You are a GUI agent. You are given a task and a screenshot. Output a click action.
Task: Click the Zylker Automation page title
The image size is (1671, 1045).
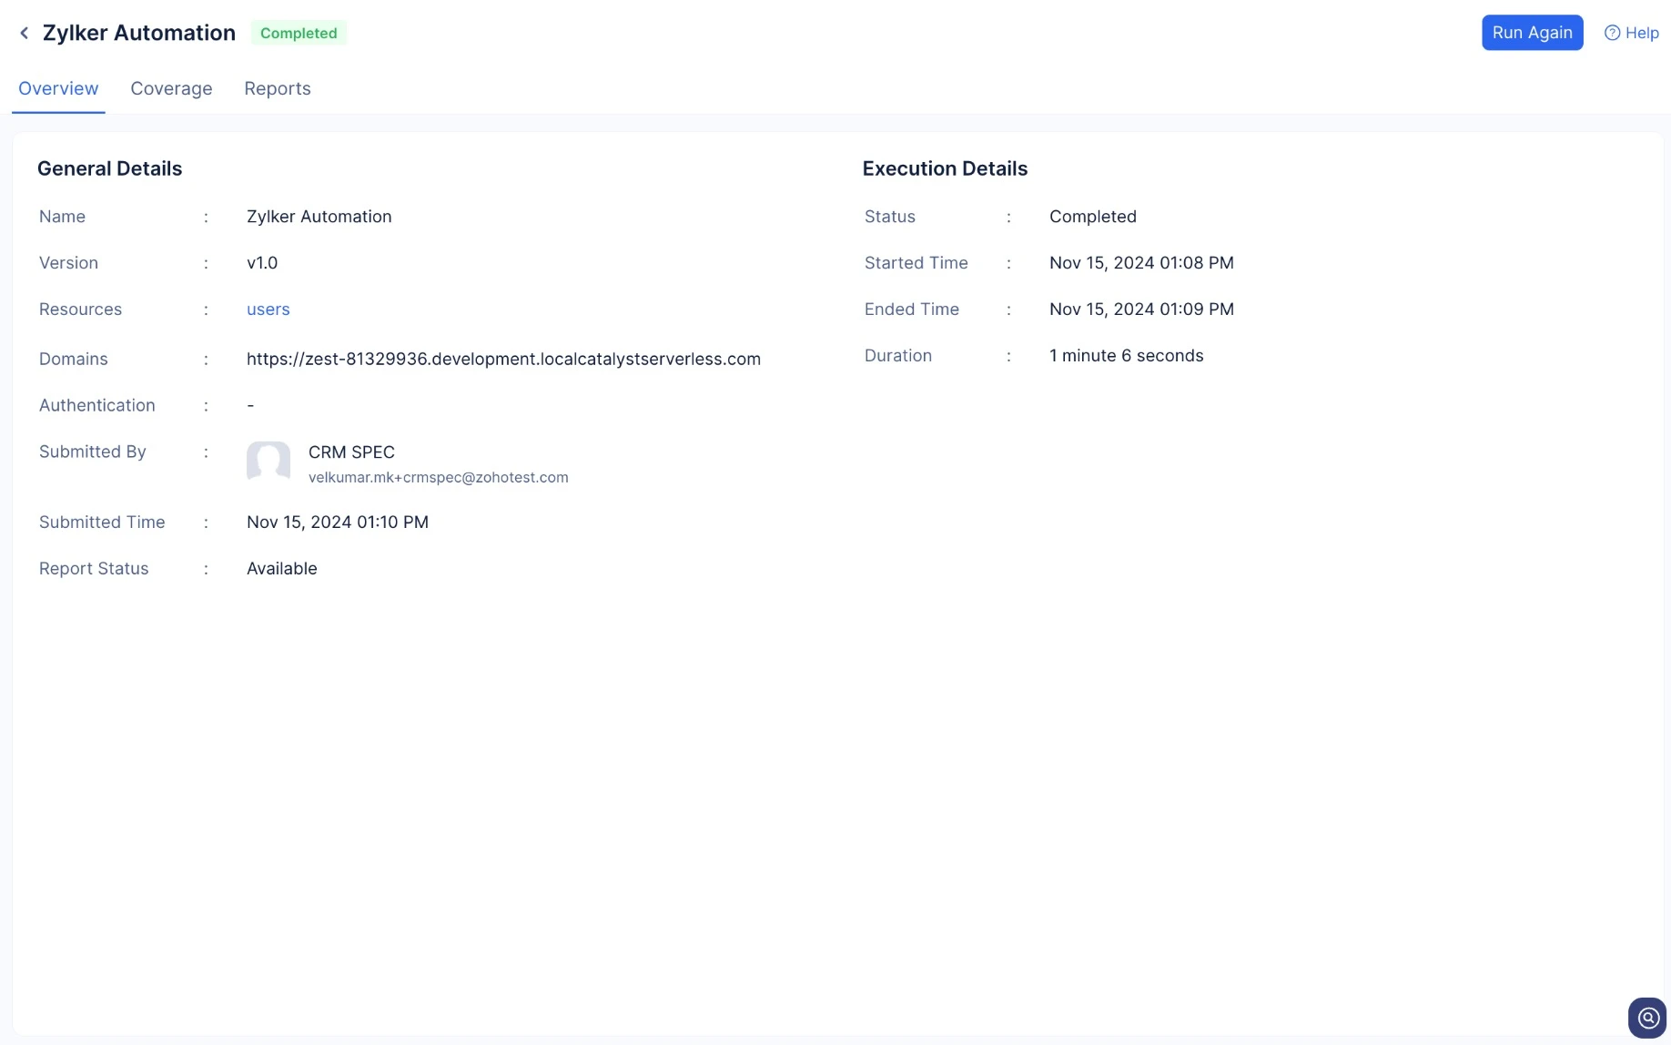point(139,33)
